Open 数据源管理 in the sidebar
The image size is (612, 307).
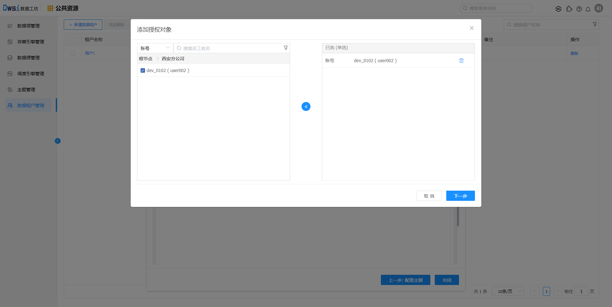coord(28,58)
